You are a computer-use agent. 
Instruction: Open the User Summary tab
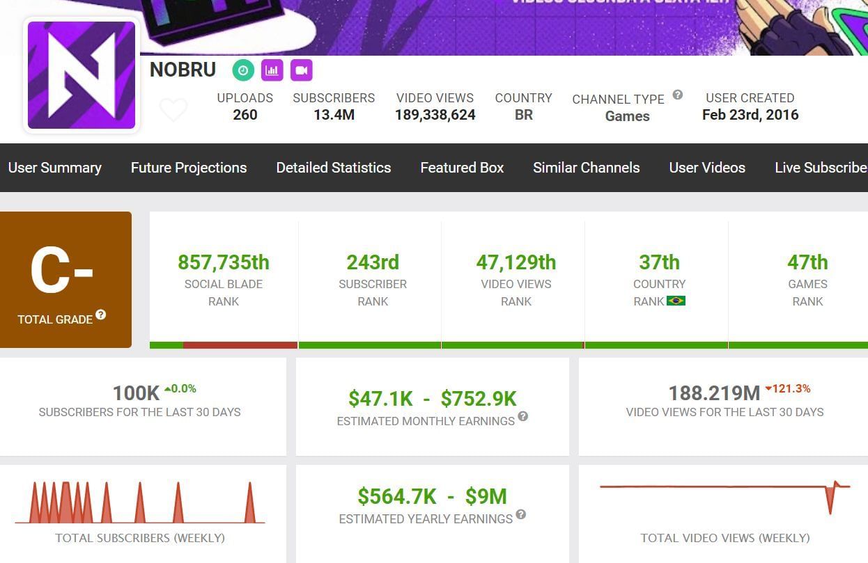54,168
